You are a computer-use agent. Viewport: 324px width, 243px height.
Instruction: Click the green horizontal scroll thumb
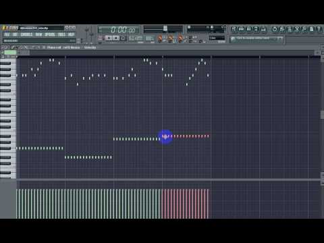[x=10, y=53]
